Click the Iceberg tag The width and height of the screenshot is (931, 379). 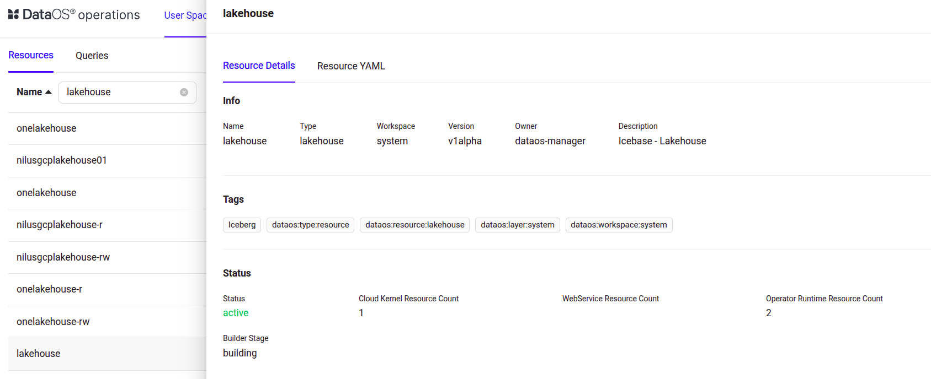(242, 225)
